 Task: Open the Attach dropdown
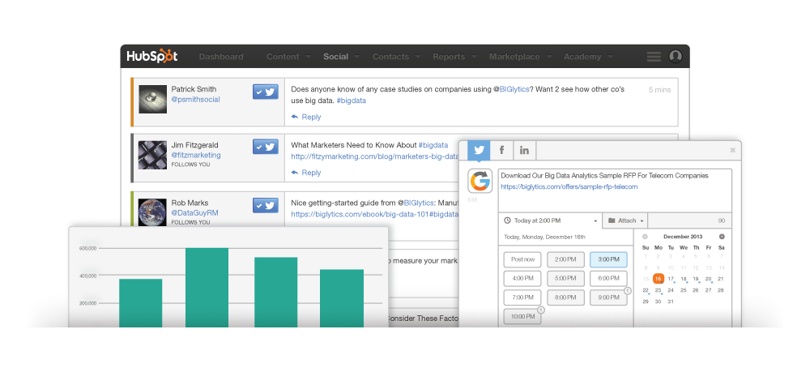(x=625, y=220)
